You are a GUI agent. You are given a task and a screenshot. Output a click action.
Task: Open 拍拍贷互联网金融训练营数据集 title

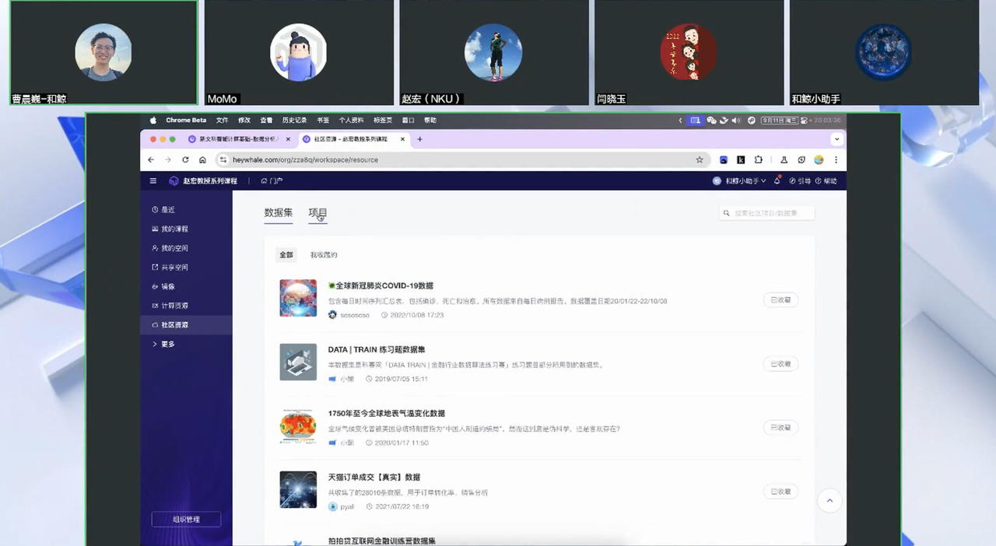point(382,541)
